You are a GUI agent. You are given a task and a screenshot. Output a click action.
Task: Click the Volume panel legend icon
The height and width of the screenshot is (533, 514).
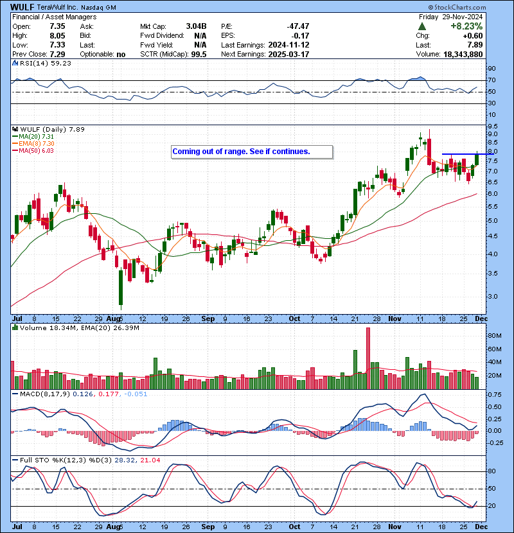15,328
